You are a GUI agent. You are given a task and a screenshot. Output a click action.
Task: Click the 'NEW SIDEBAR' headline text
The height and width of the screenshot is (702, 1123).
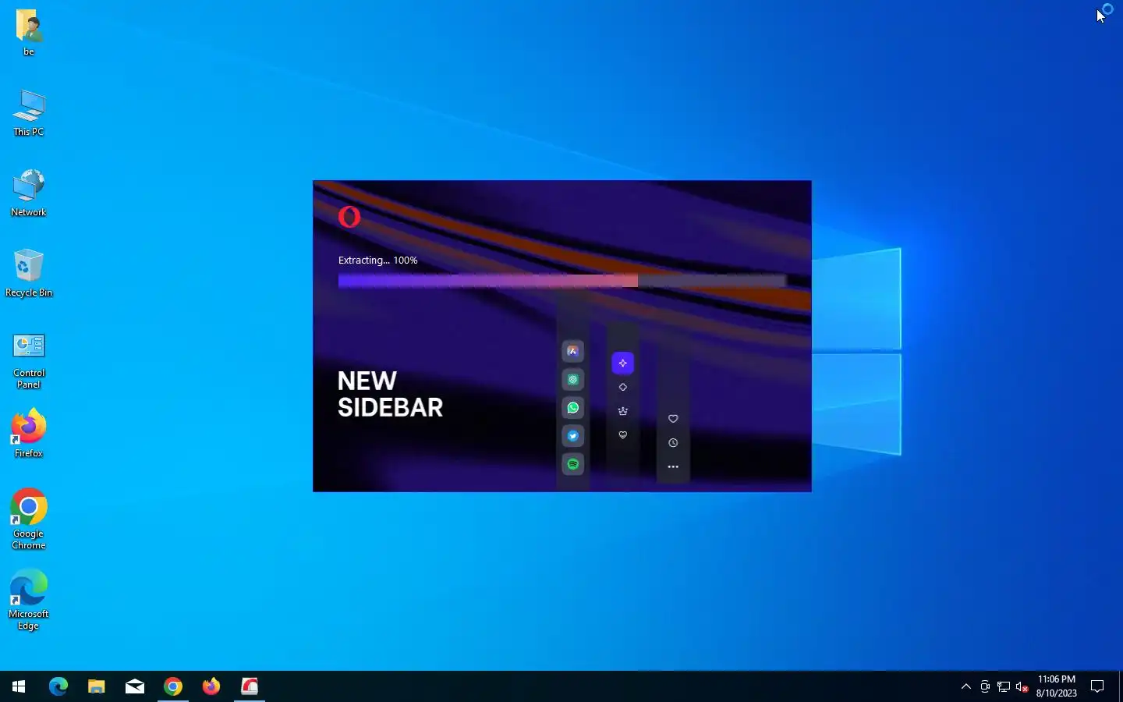(x=390, y=394)
